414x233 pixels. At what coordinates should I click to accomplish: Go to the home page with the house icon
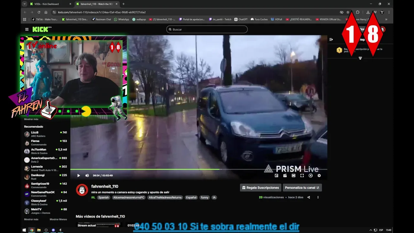46,12
